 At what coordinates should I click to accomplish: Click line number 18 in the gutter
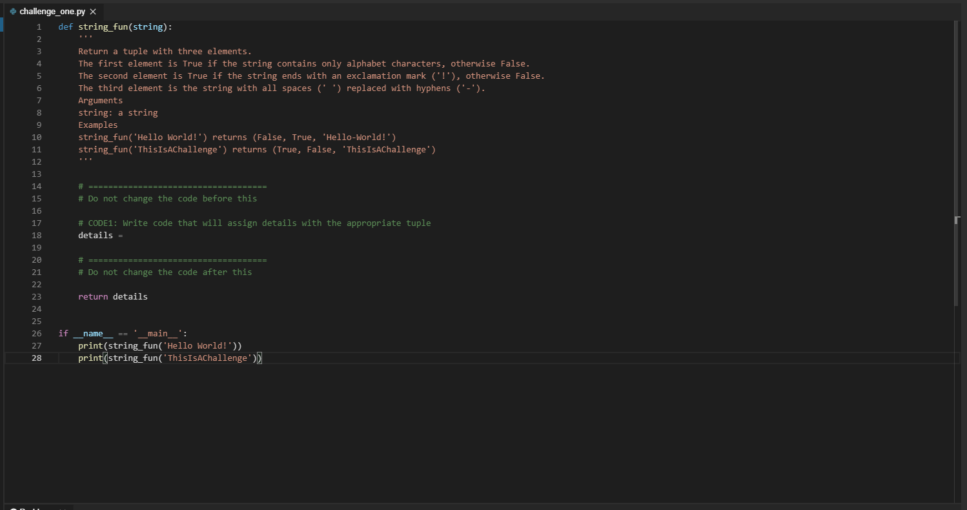click(x=37, y=236)
